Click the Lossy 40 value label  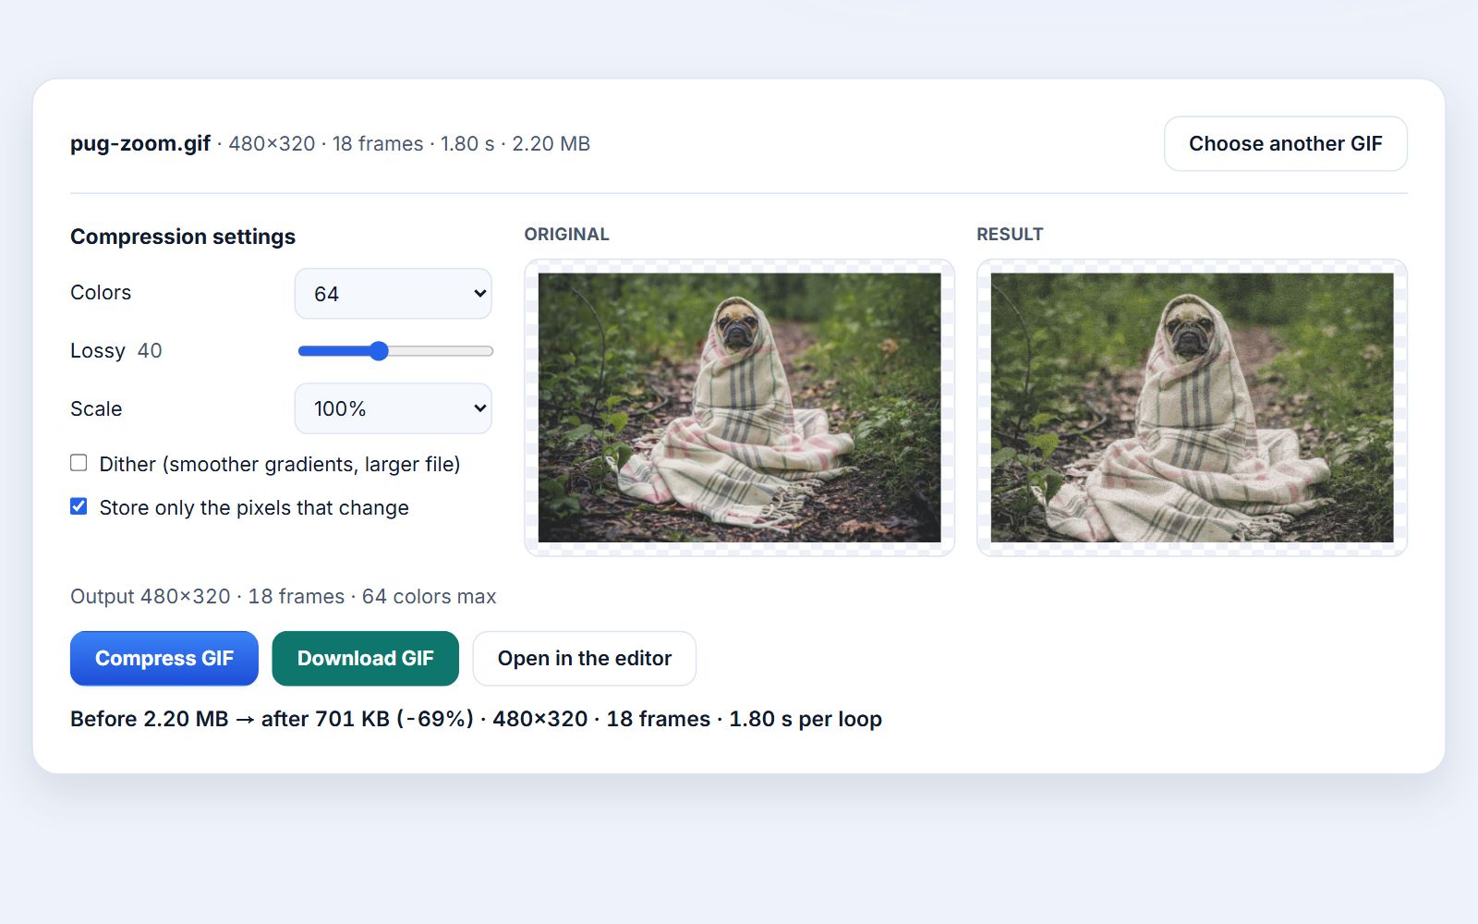(150, 351)
